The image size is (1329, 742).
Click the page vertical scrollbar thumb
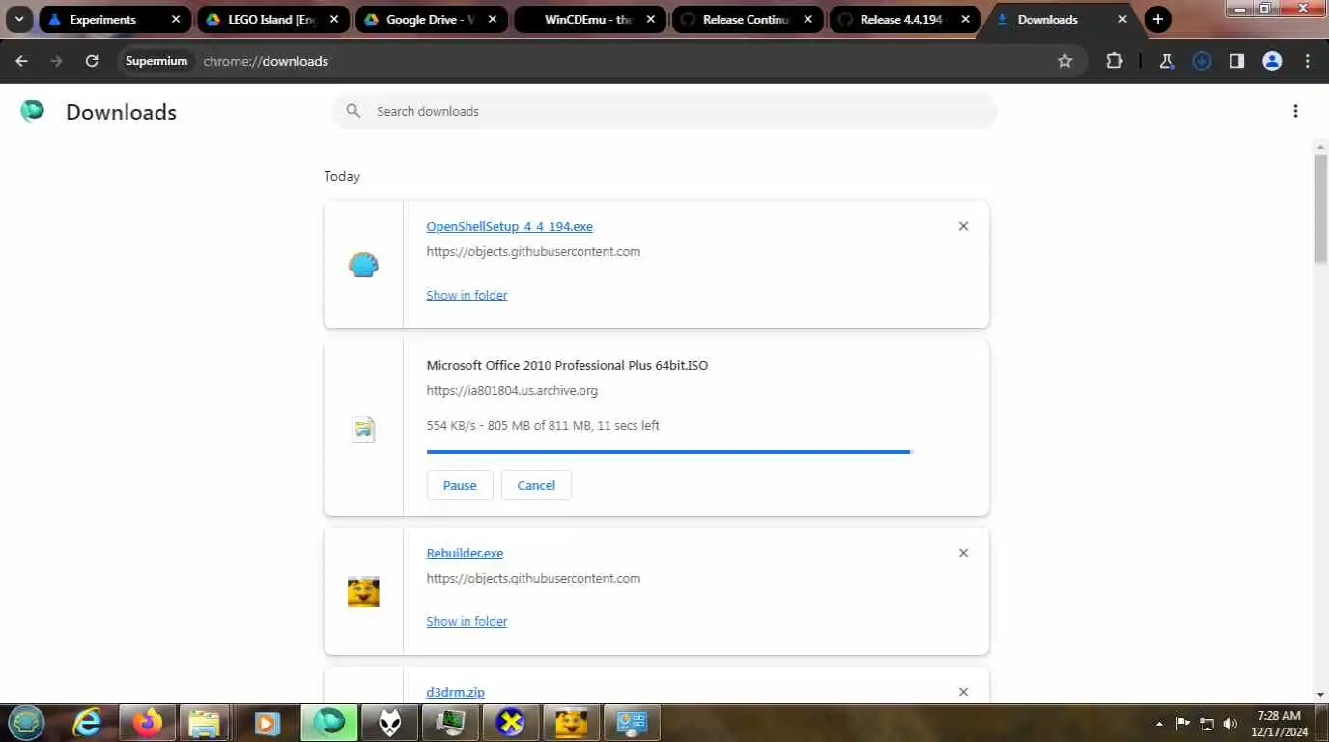pyautogui.click(x=1320, y=208)
